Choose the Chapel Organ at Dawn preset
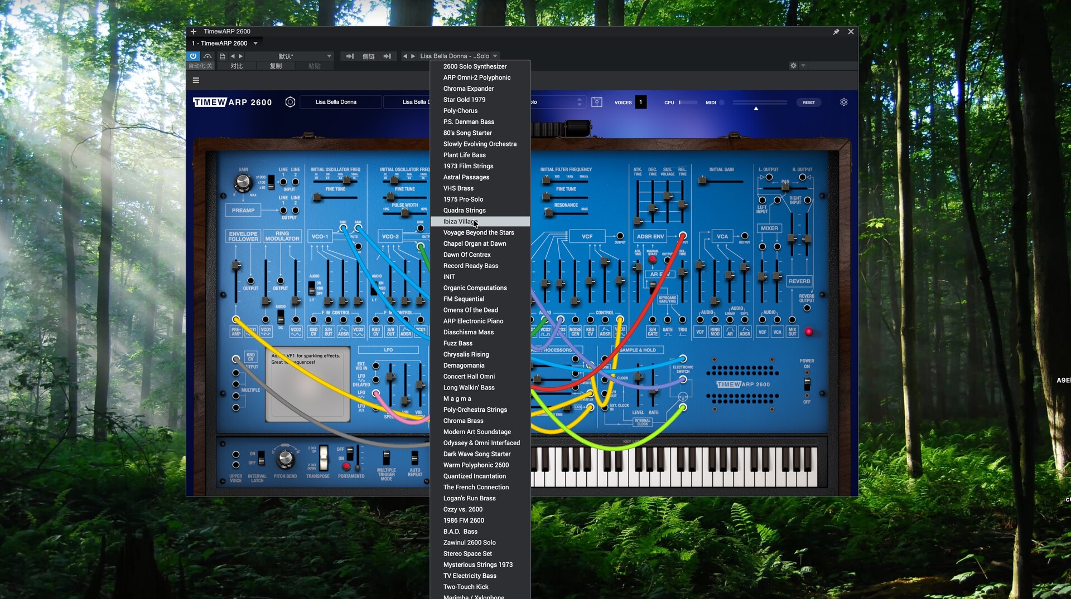The height and width of the screenshot is (599, 1071). click(x=474, y=244)
